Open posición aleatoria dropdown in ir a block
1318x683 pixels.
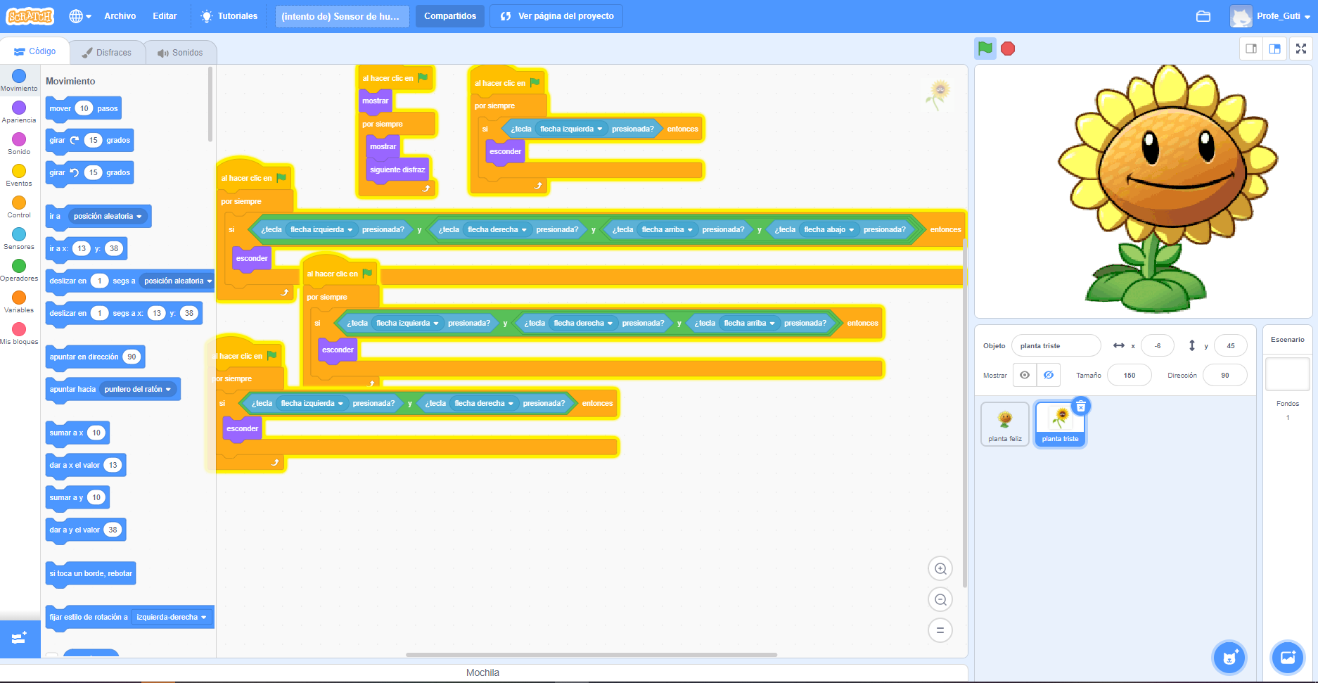tap(108, 216)
